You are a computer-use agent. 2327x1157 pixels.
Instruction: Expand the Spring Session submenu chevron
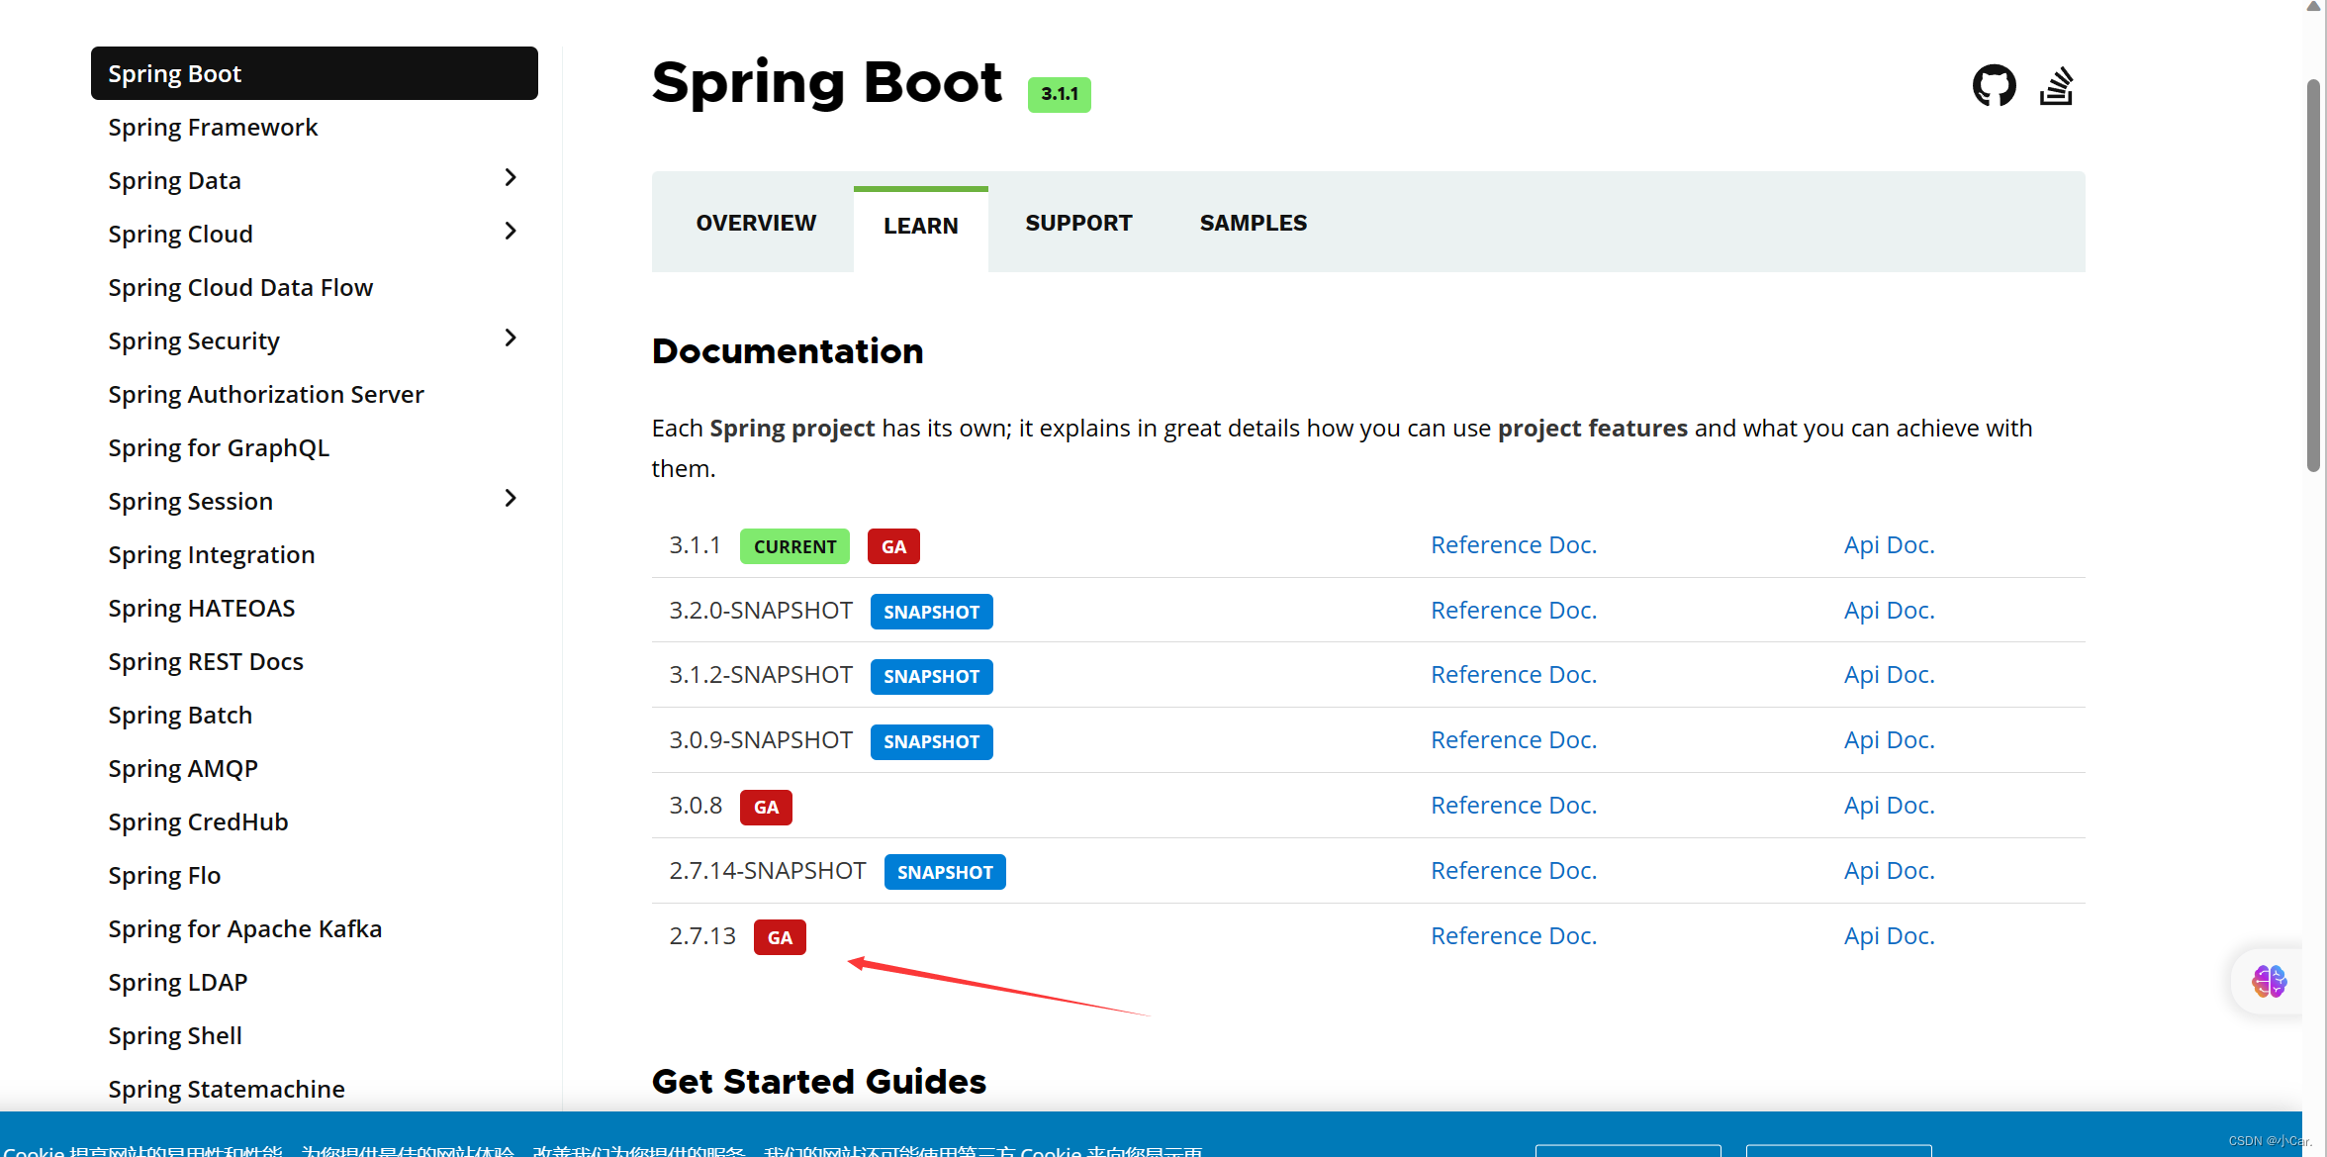(x=511, y=499)
